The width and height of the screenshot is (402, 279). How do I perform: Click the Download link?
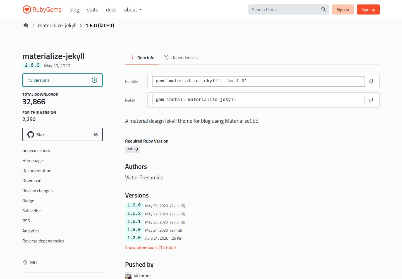(x=32, y=181)
